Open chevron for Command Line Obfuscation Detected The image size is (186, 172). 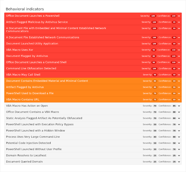click(179, 69)
